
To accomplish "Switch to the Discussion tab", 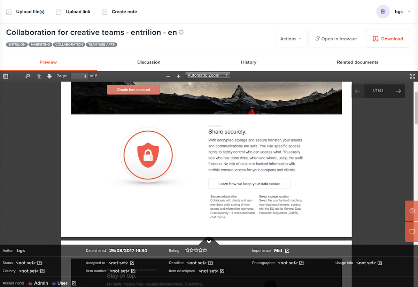I will pos(149,62).
